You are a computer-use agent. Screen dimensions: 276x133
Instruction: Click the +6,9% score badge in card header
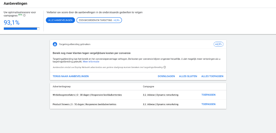click(218, 44)
